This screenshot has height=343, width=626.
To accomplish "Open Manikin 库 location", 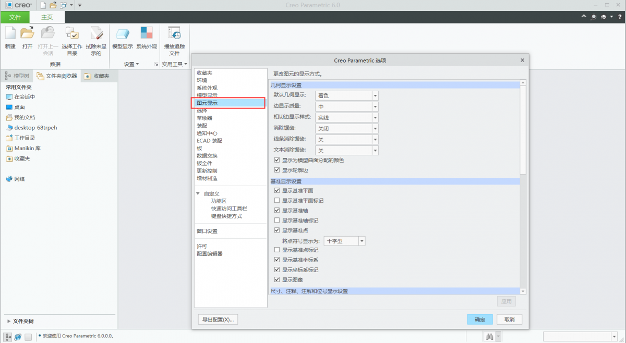I will click(x=23, y=148).
